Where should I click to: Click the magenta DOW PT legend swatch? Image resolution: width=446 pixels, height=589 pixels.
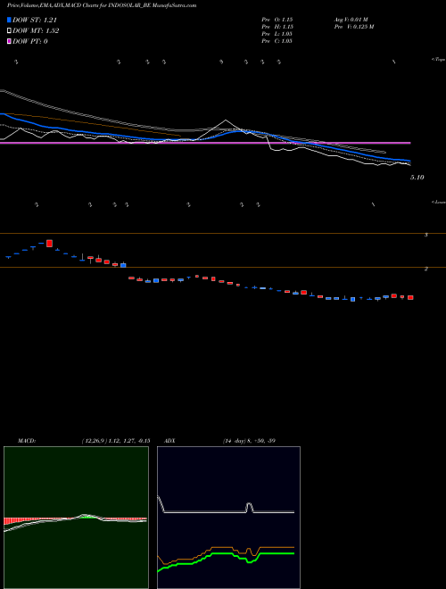[10, 41]
